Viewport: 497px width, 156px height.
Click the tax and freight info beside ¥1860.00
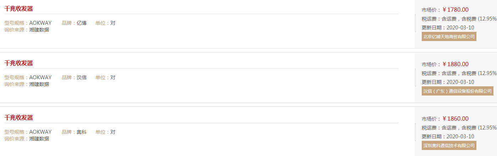459,128
